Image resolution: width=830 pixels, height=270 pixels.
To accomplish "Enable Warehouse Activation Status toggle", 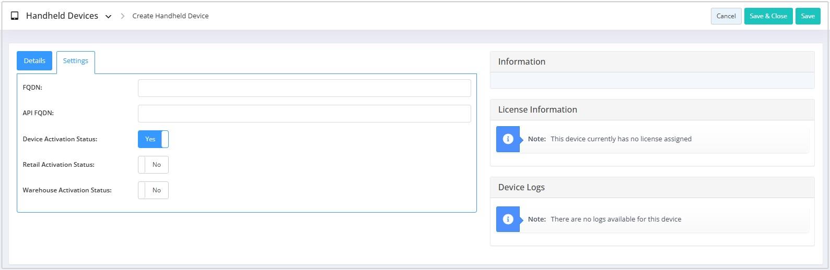I will [153, 190].
